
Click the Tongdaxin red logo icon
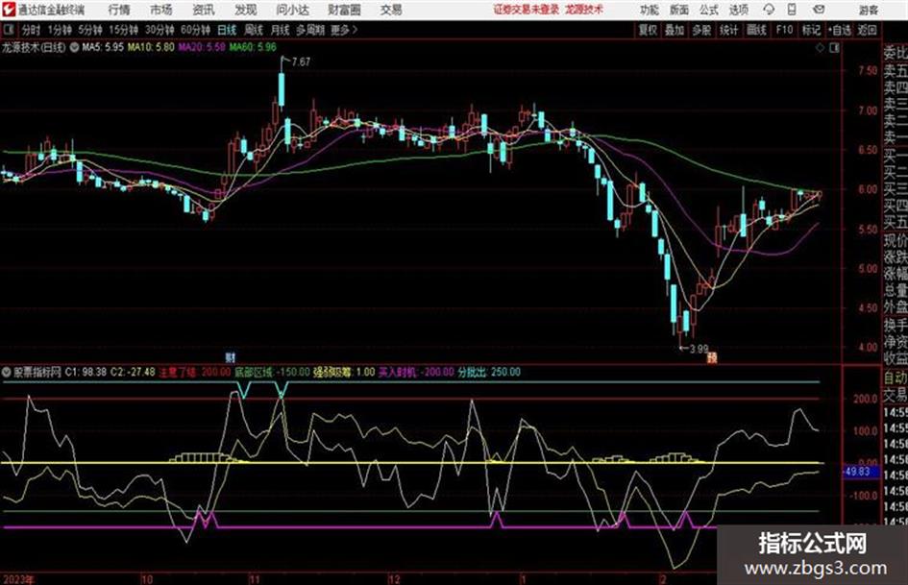[x=8, y=10]
